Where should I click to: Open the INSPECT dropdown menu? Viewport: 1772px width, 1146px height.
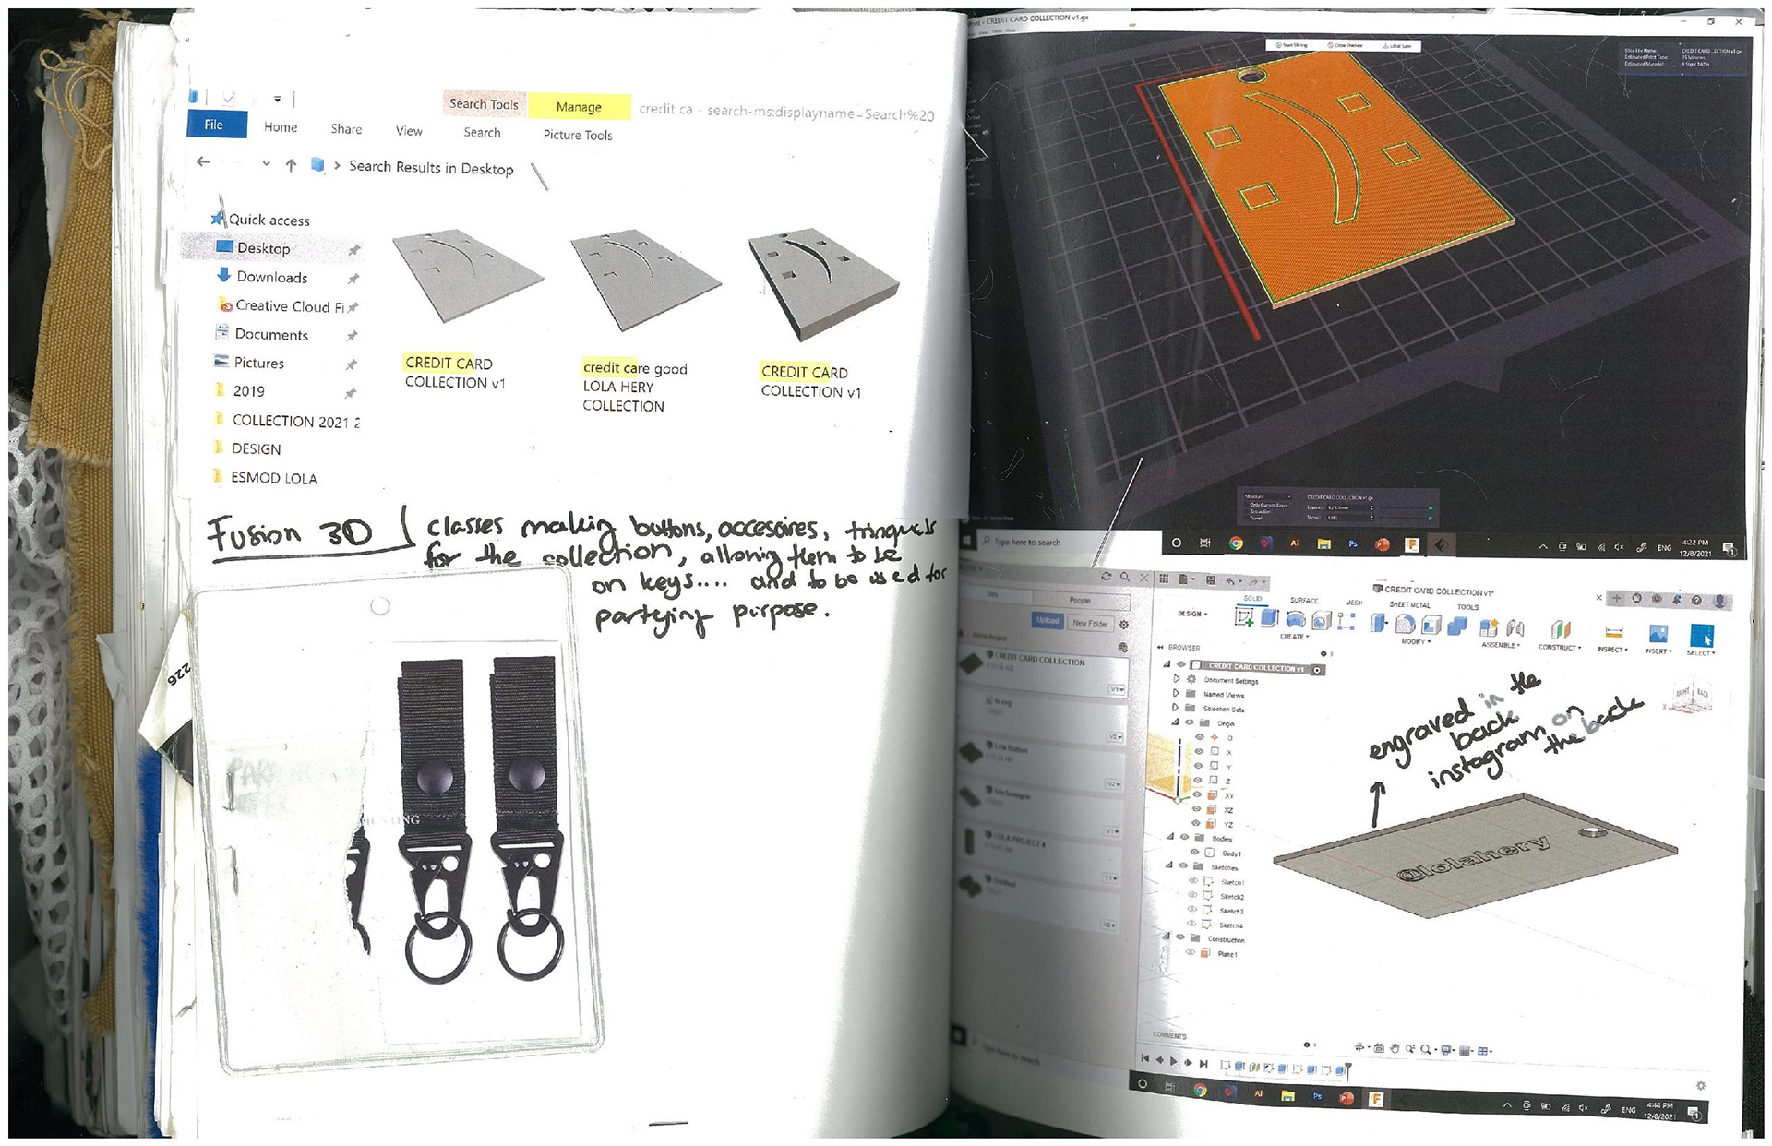[1612, 649]
